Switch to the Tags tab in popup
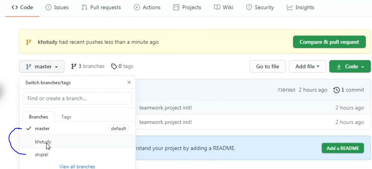 click(66, 117)
